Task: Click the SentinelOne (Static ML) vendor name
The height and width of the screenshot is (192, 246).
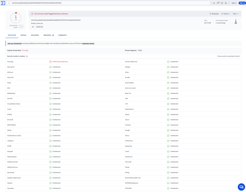Action: 133,178
